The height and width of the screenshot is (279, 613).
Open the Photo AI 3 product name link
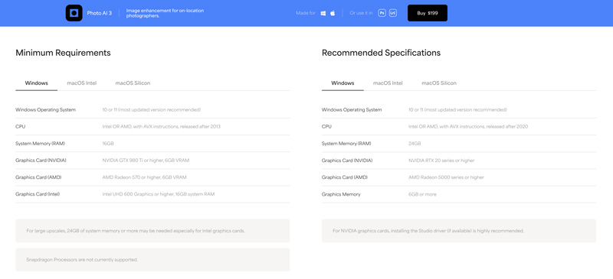point(100,13)
